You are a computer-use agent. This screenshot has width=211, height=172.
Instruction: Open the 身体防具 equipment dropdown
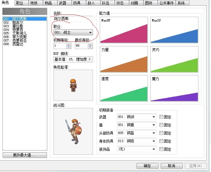(137, 141)
